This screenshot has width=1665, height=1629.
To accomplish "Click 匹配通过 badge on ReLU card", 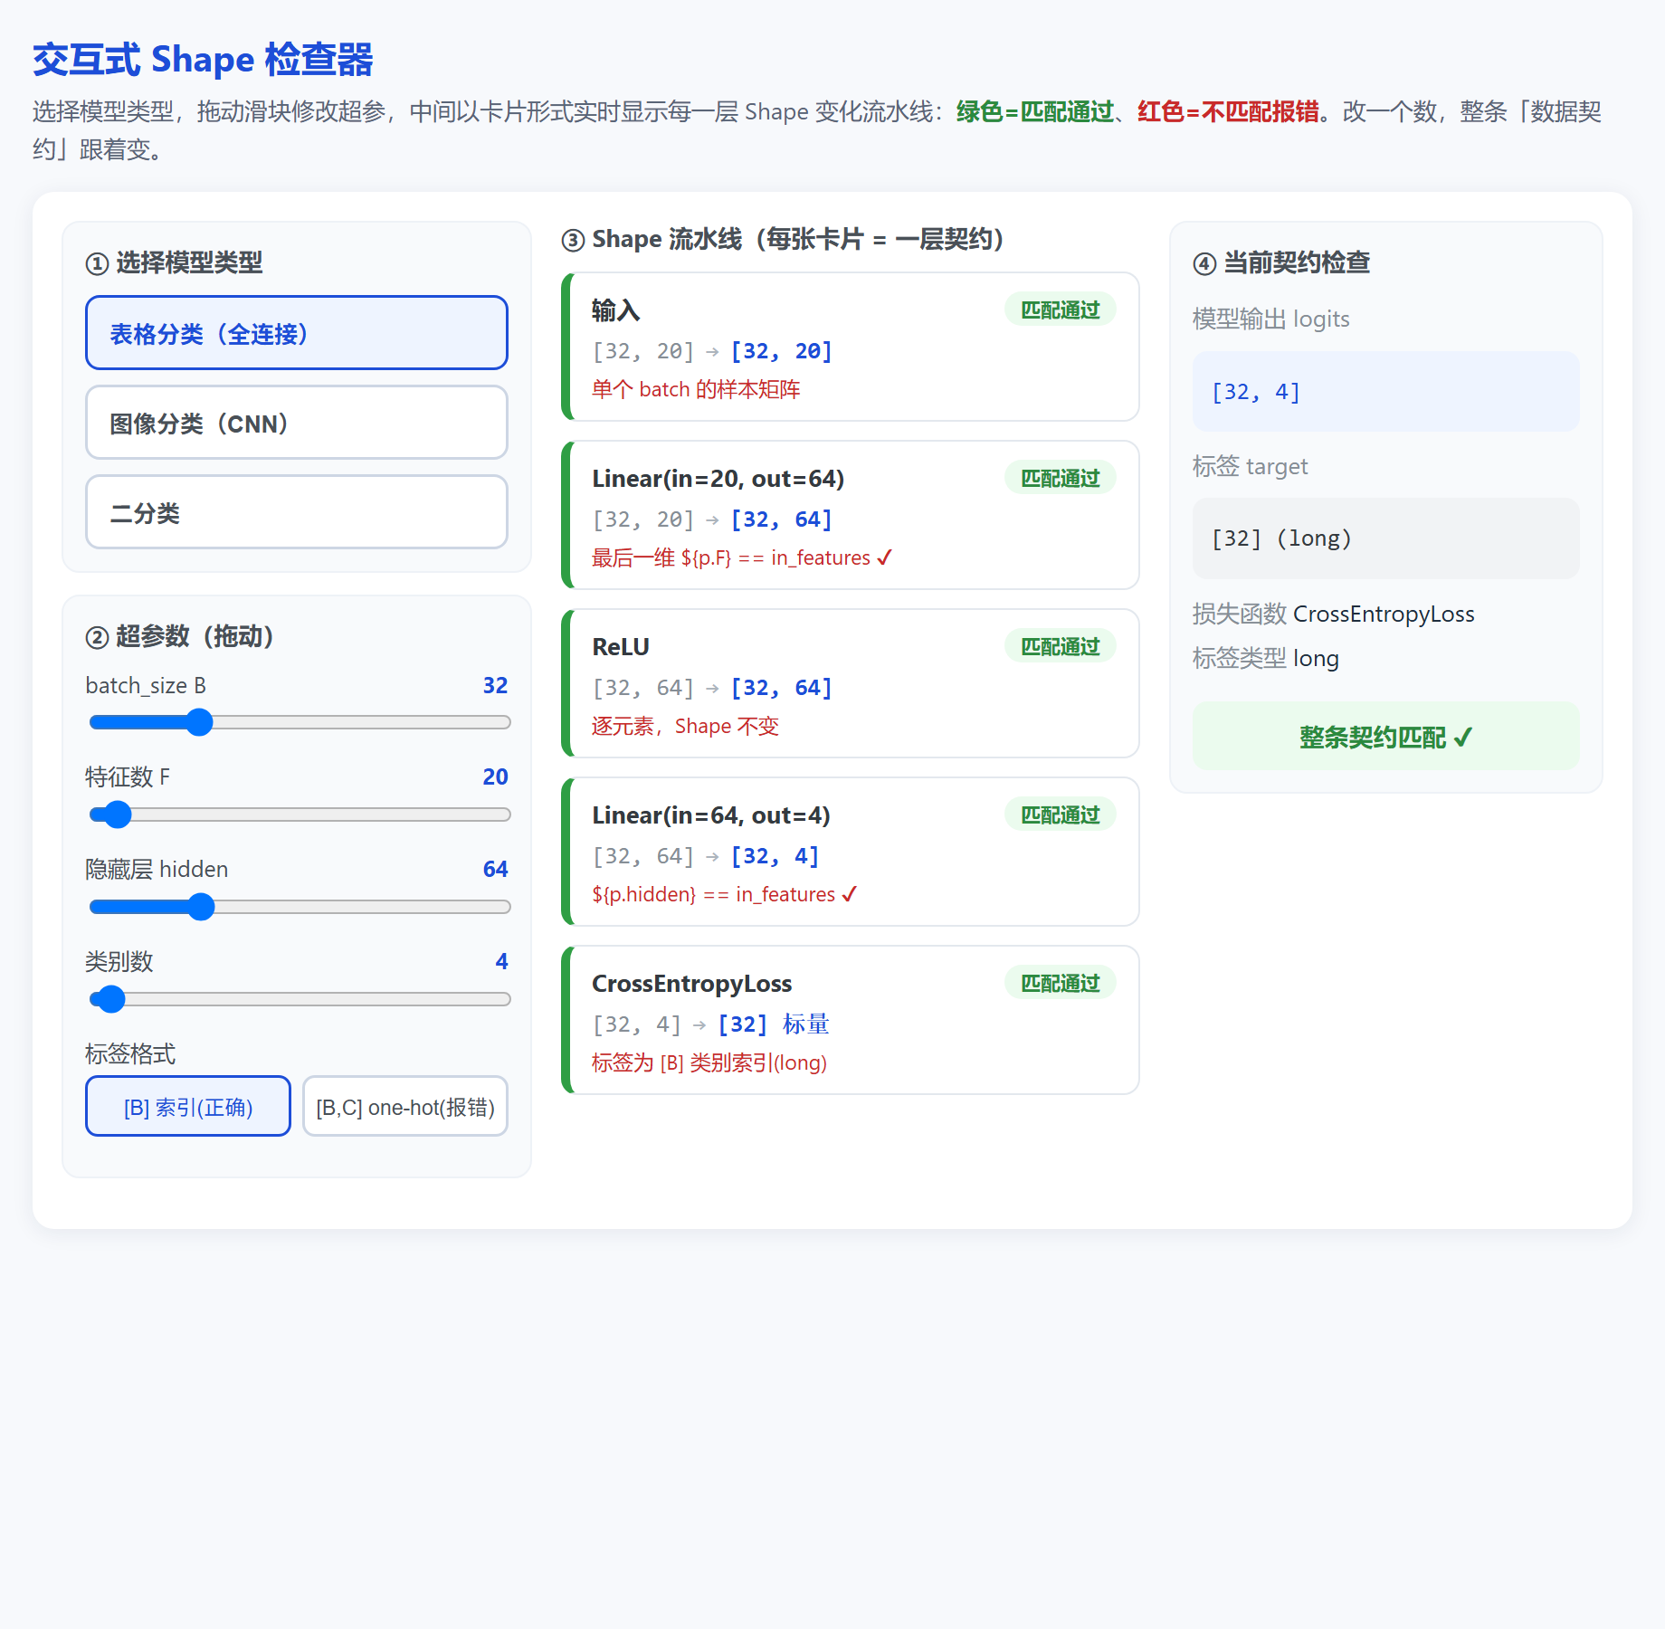I will 1061,646.
